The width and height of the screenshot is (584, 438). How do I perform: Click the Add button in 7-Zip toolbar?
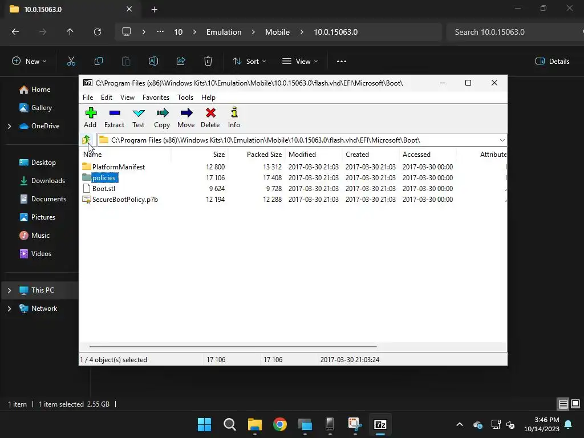pos(90,117)
